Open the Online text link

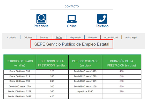pyautogui.click(x=72, y=26)
